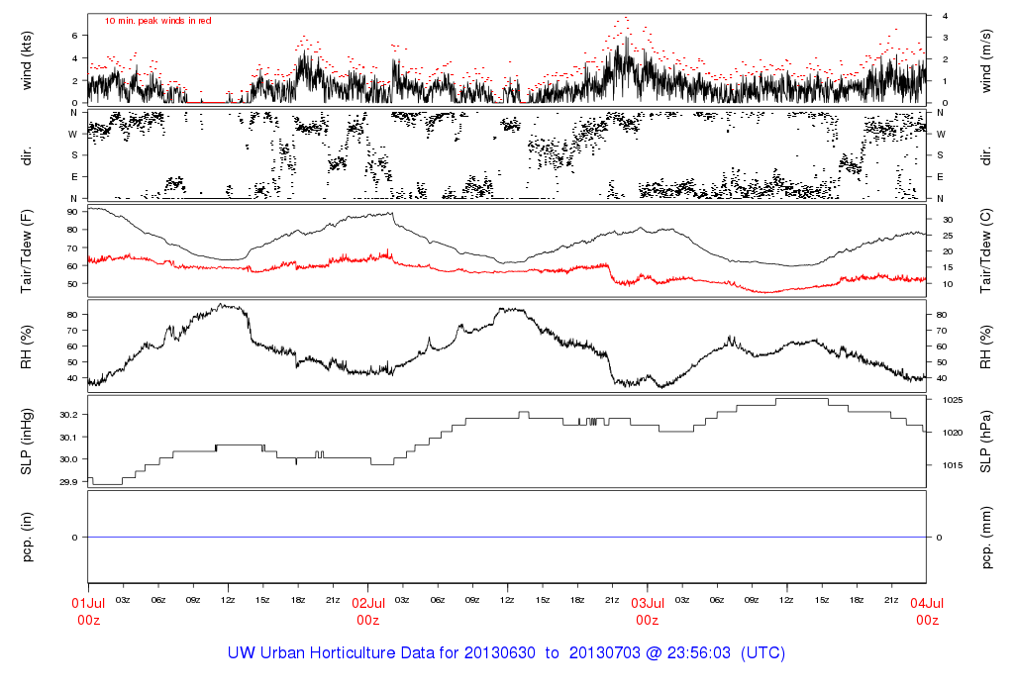Select the '1025' hPa tick value

pyautogui.click(x=953, y=400)
